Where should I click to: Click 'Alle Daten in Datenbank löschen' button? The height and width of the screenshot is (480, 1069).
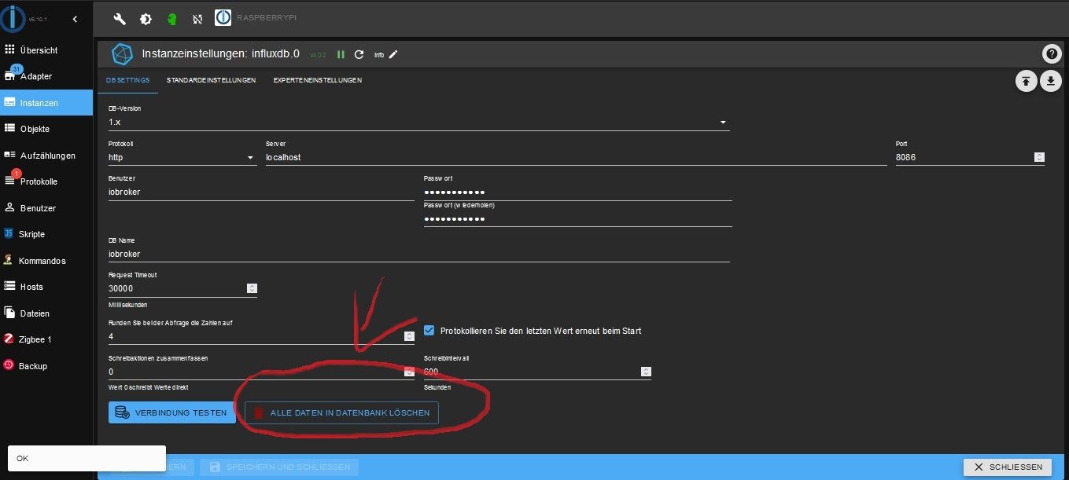[341, 412]
